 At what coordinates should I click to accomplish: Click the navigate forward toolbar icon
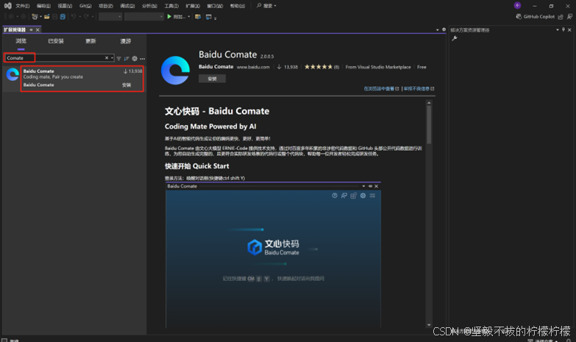(24, 16)
